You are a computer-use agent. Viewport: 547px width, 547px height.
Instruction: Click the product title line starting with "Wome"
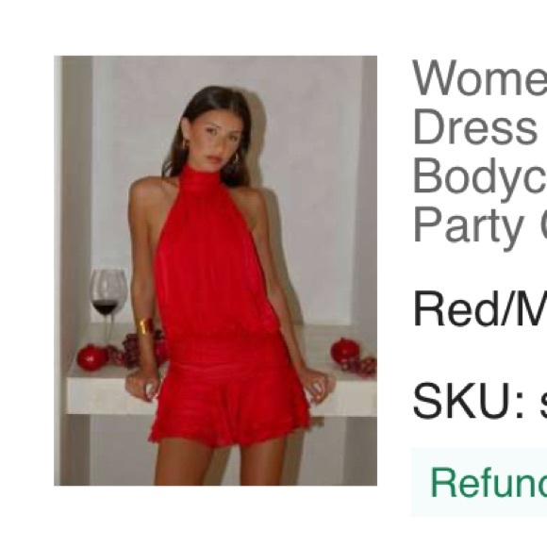pyautogui.click(x=479, y=77)
